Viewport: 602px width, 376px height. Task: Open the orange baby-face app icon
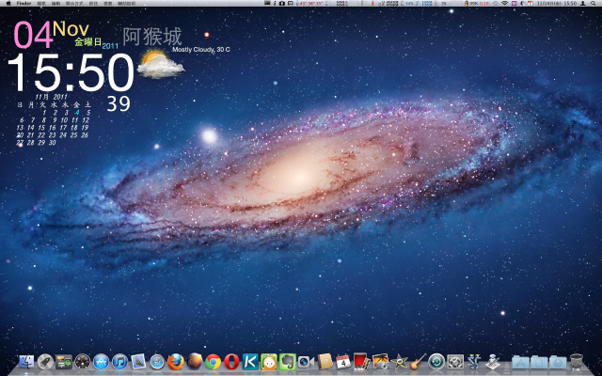(269, 362)
